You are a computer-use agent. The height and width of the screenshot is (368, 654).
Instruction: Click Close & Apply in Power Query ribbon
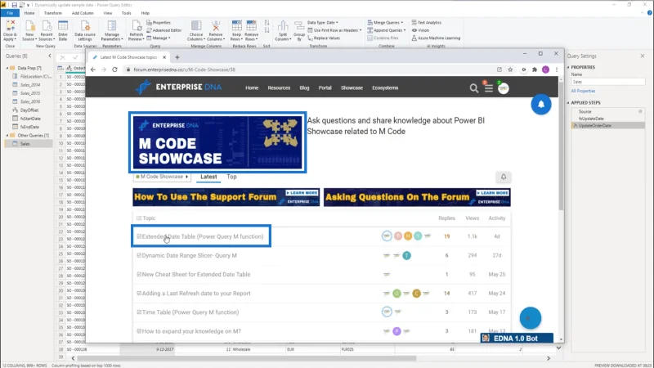(x=10, y=30)
